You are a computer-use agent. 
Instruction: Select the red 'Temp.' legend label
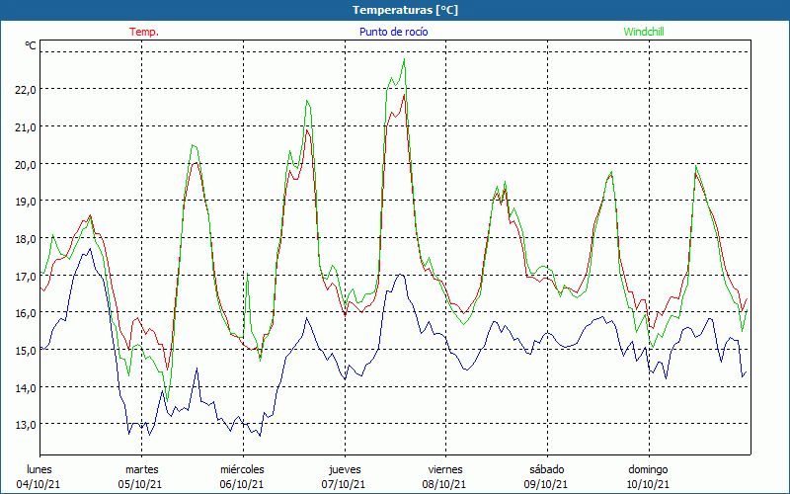point(144,32)
